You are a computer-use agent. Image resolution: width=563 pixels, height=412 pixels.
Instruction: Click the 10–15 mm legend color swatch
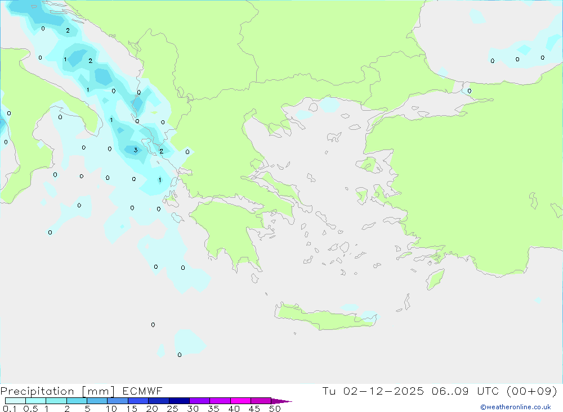pos(118,401)
